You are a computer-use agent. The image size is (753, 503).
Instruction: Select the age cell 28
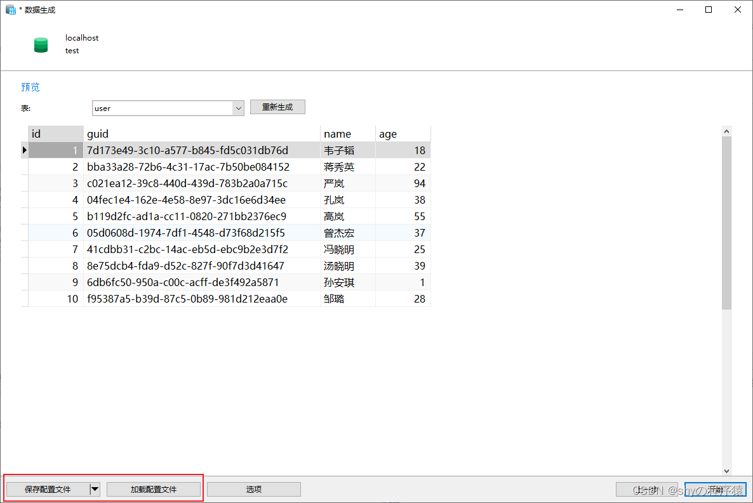pyautogui.click(x=403, y=299)
